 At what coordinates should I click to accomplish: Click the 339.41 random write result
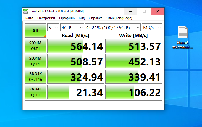click(x=134, y=77)
